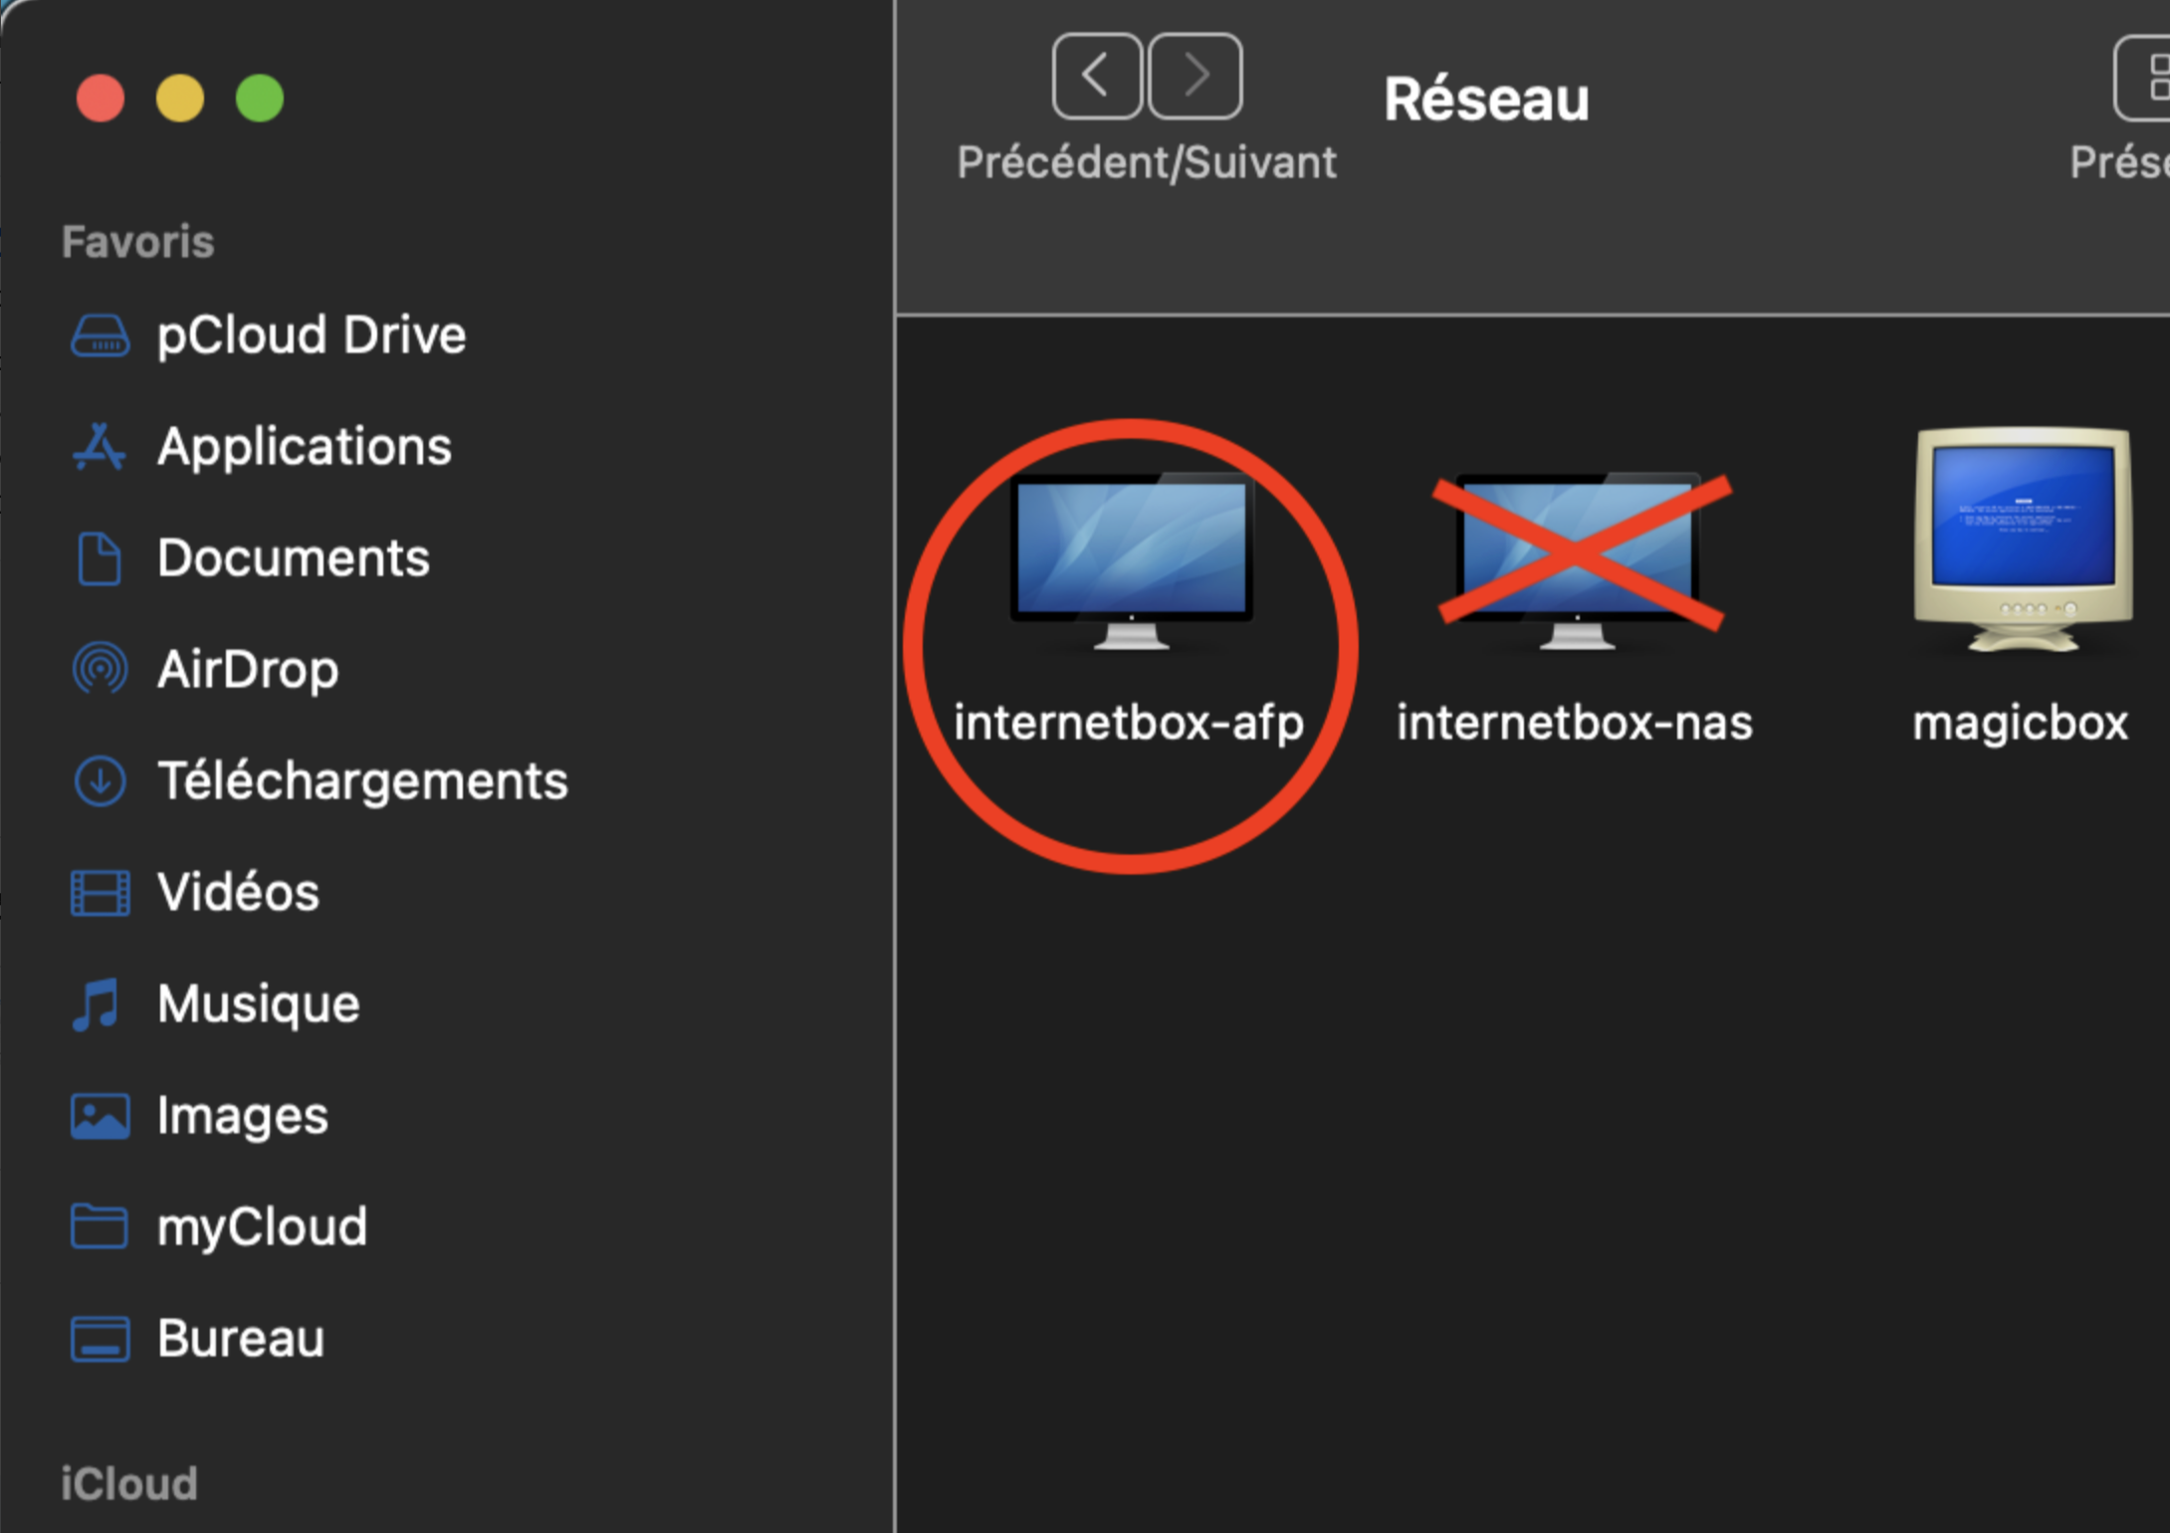
Task: Go to Téléchargements folder
Action: click(361, 781)
